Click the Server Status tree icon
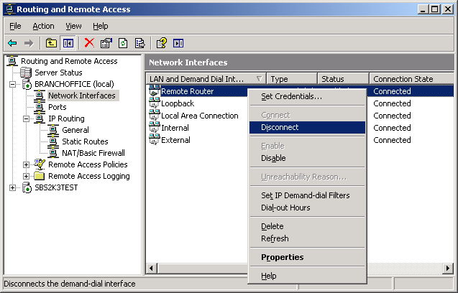The image size is (458, 293). click(x=26, y=73)
